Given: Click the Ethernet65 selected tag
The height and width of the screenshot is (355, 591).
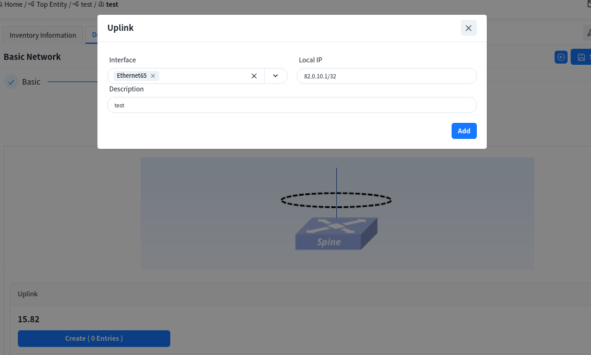Looking at the screenshot, I should click(131, 76).
